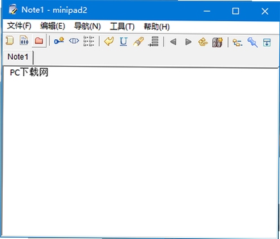Screen dimensions: 280x239
Task: Click the bookshelf with star icon
Action: (218, 42)
